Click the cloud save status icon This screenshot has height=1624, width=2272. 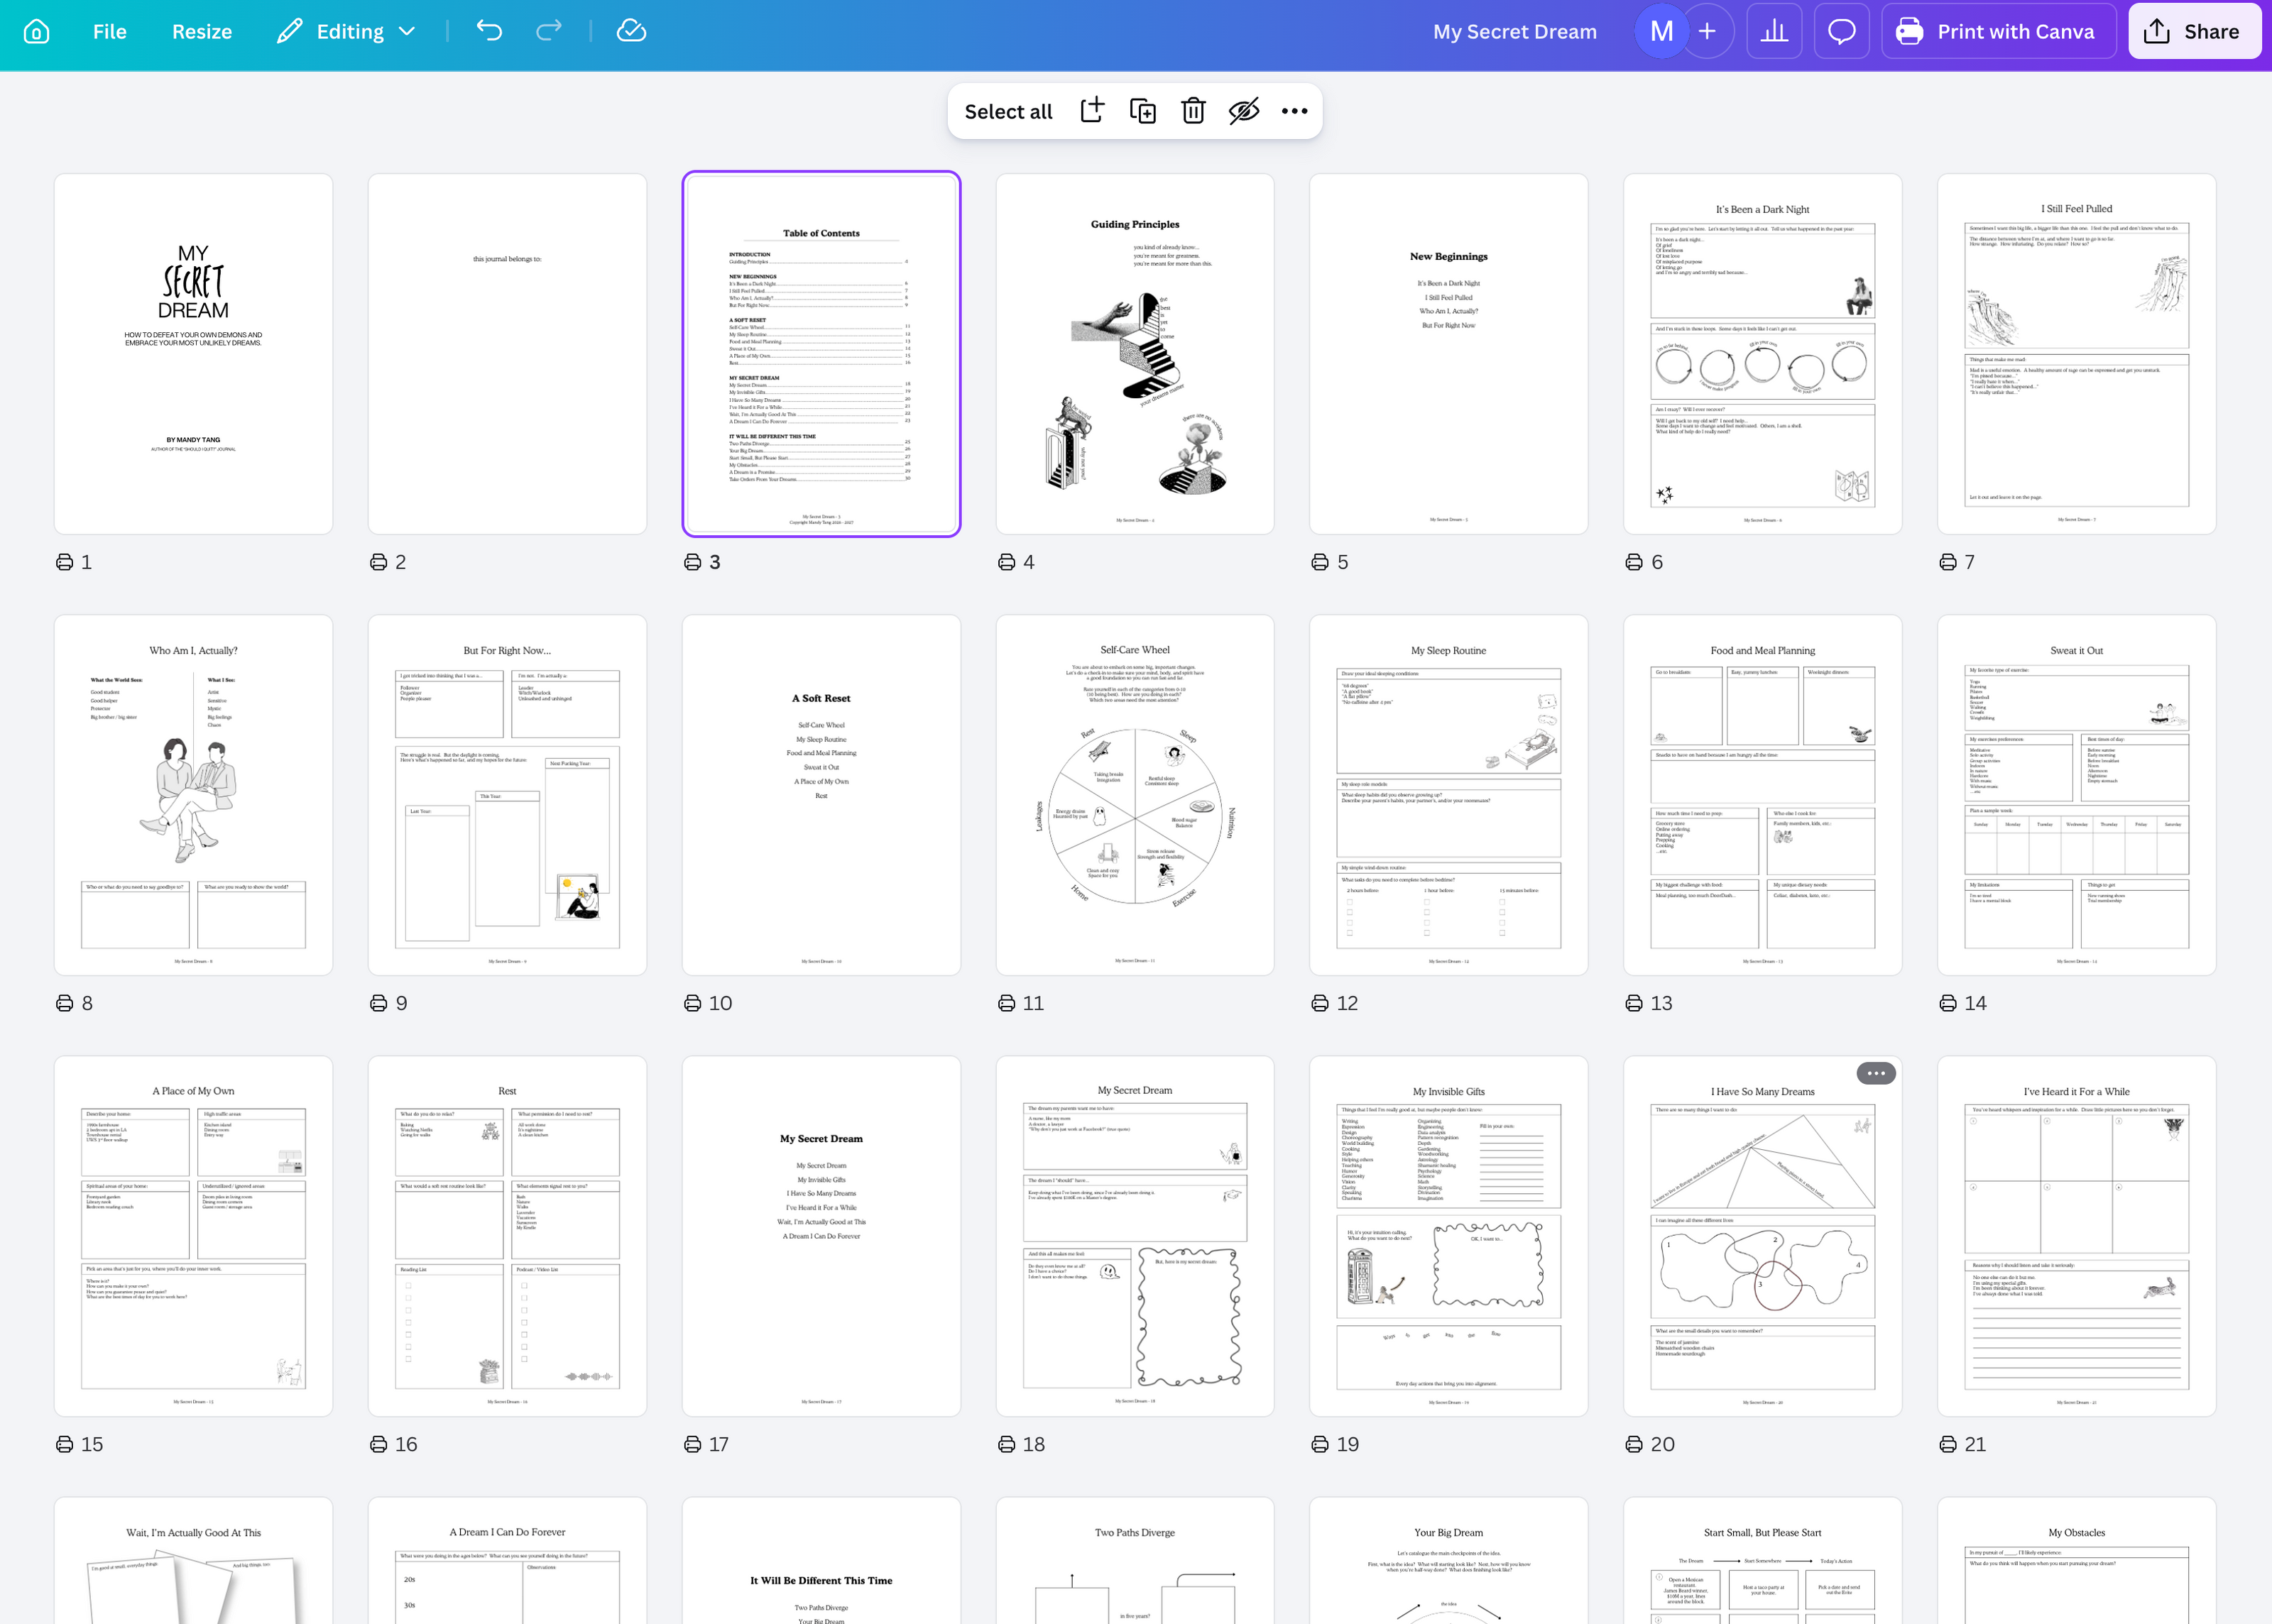click(631, 31)
